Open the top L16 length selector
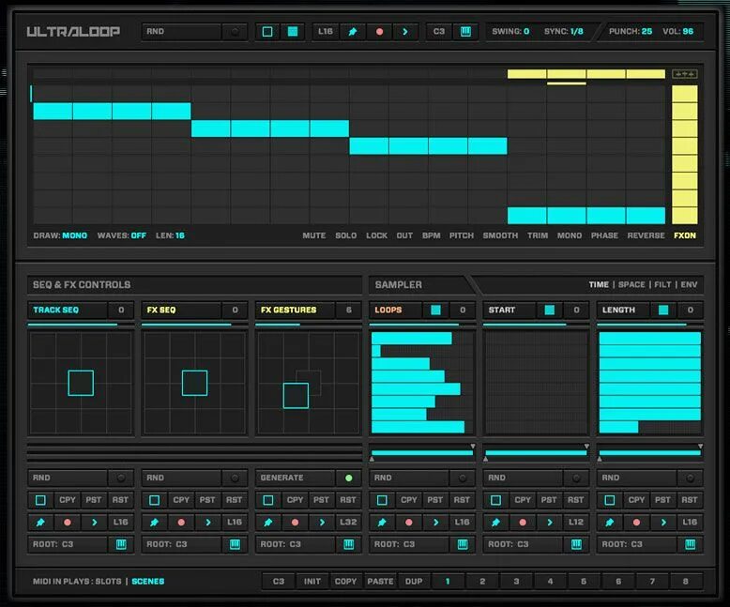 pyautogui.click(x=326, y=32)
